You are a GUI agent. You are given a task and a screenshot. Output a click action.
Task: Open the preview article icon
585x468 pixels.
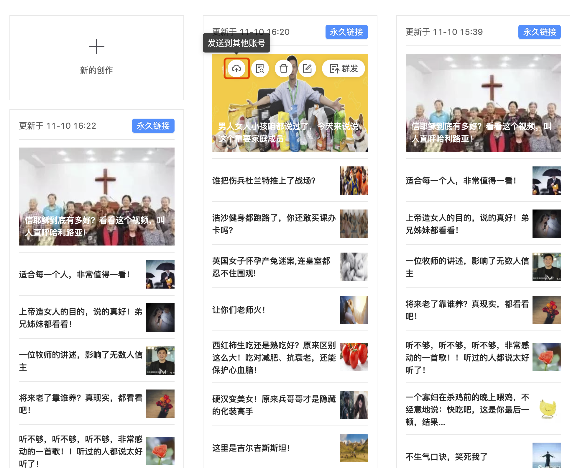(x=260, y=68)
